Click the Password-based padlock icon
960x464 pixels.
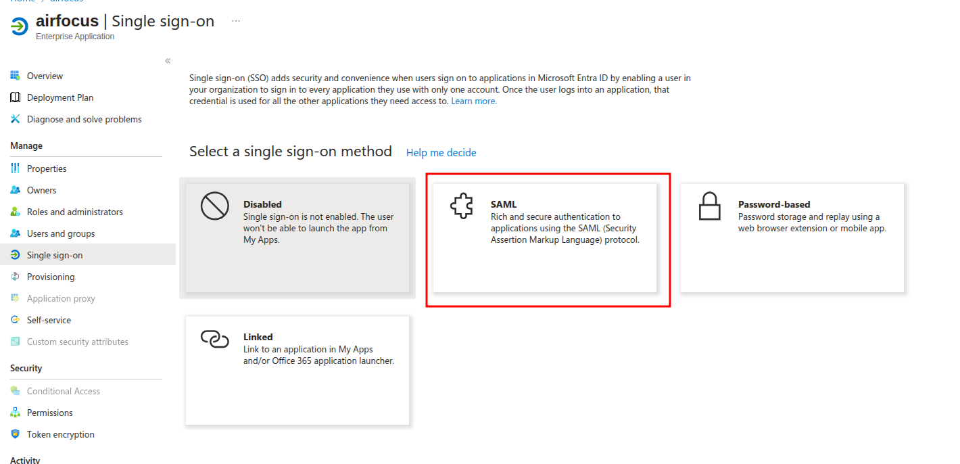[709, 206]
